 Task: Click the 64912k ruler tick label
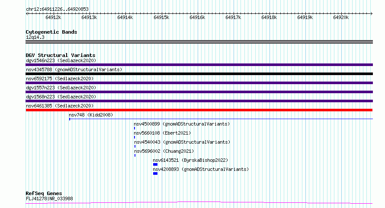53,17
